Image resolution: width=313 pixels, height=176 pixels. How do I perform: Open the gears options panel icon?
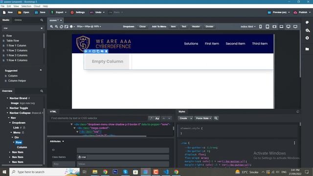[x=308, y=30]
